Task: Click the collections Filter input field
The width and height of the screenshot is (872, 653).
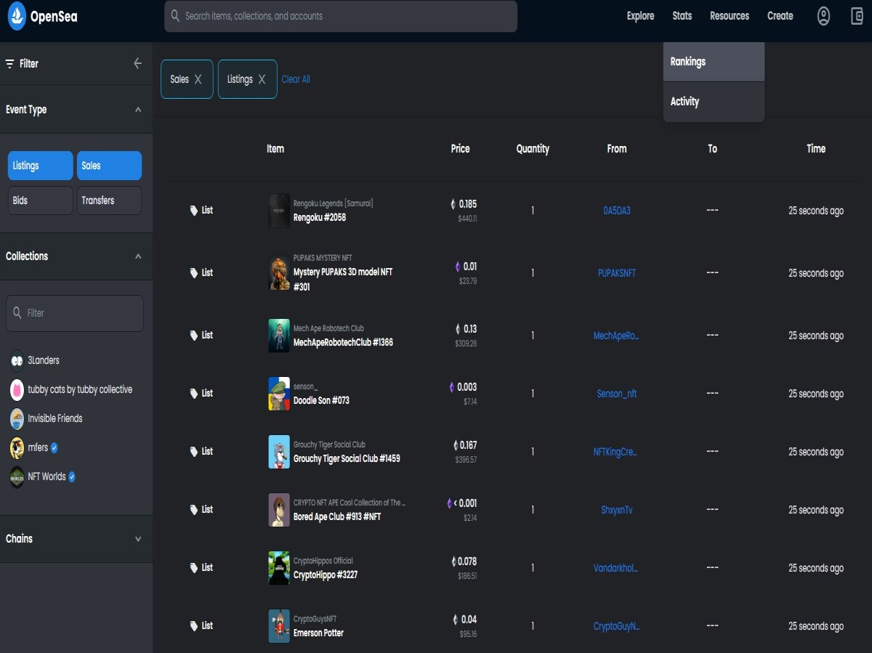Action: 75,313
